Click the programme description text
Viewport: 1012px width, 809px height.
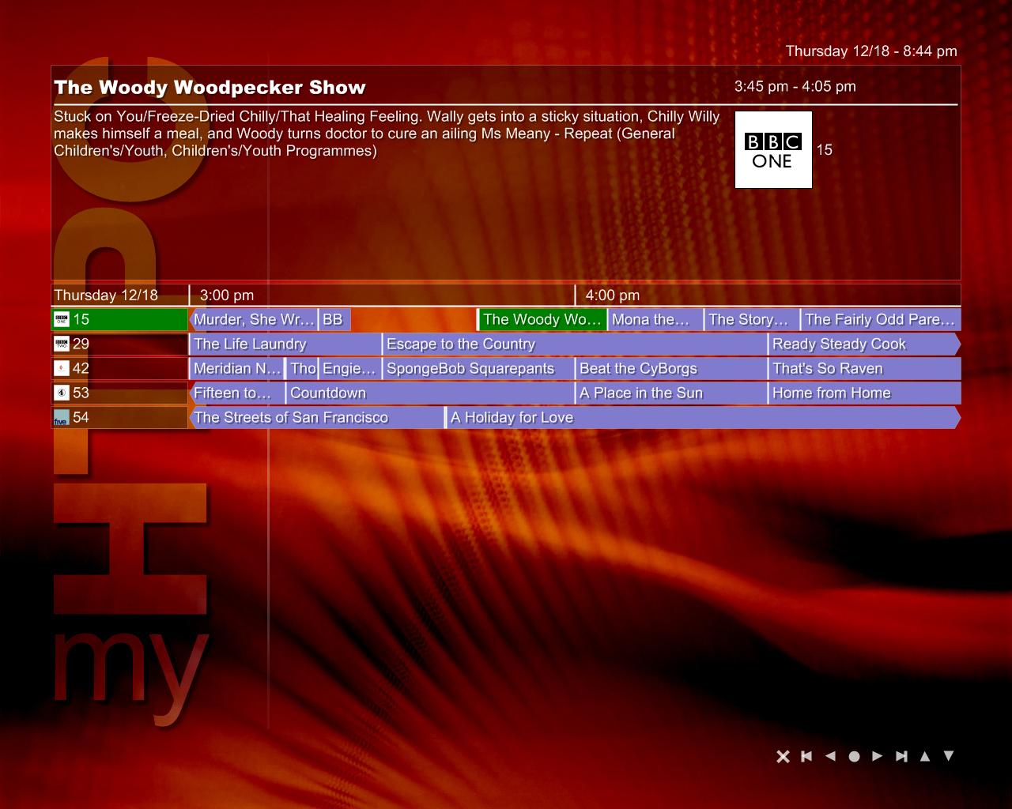point(387,134)
